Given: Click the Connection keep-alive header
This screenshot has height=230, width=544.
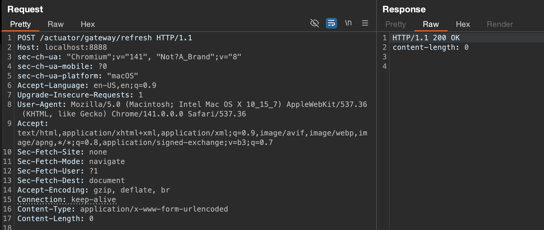Looking at the screenshot, I should [66, 200].
